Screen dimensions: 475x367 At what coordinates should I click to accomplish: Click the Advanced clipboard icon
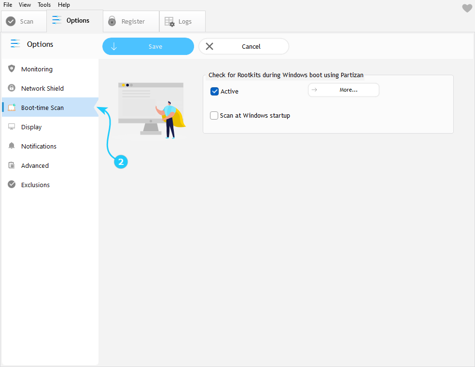tap(12, 165)
